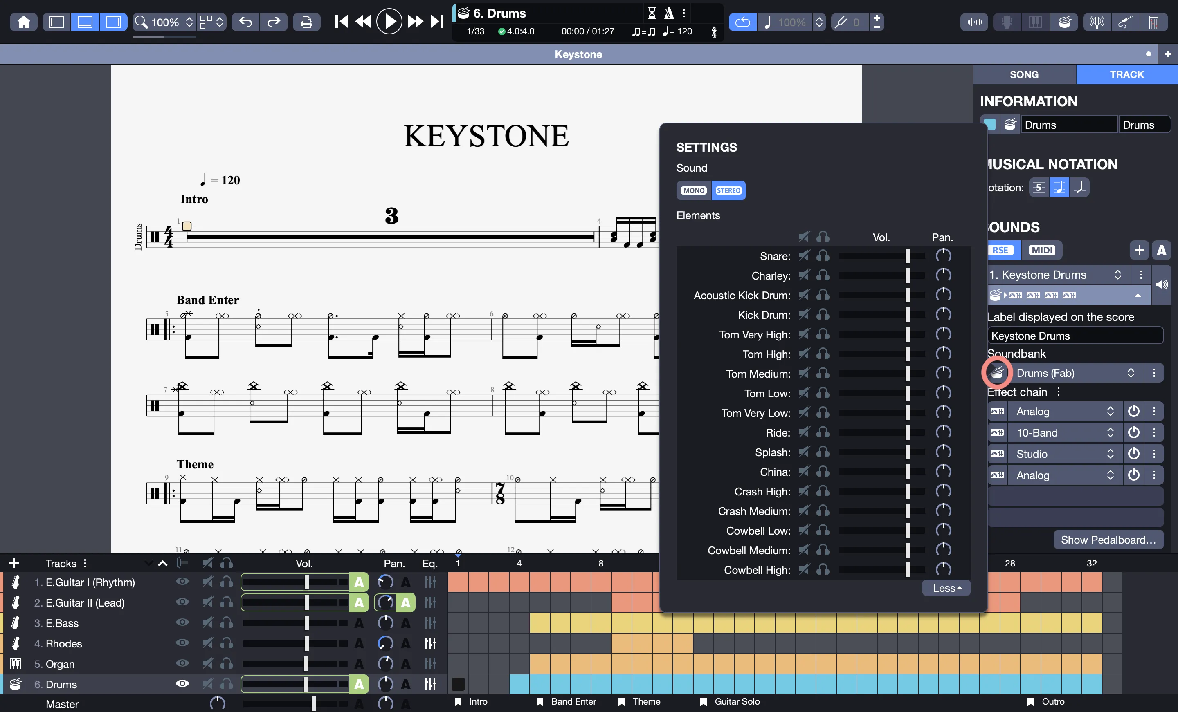Toggle the loop playback button
The width and height of the screenshot is (1178, 712).
coord(742,22)
